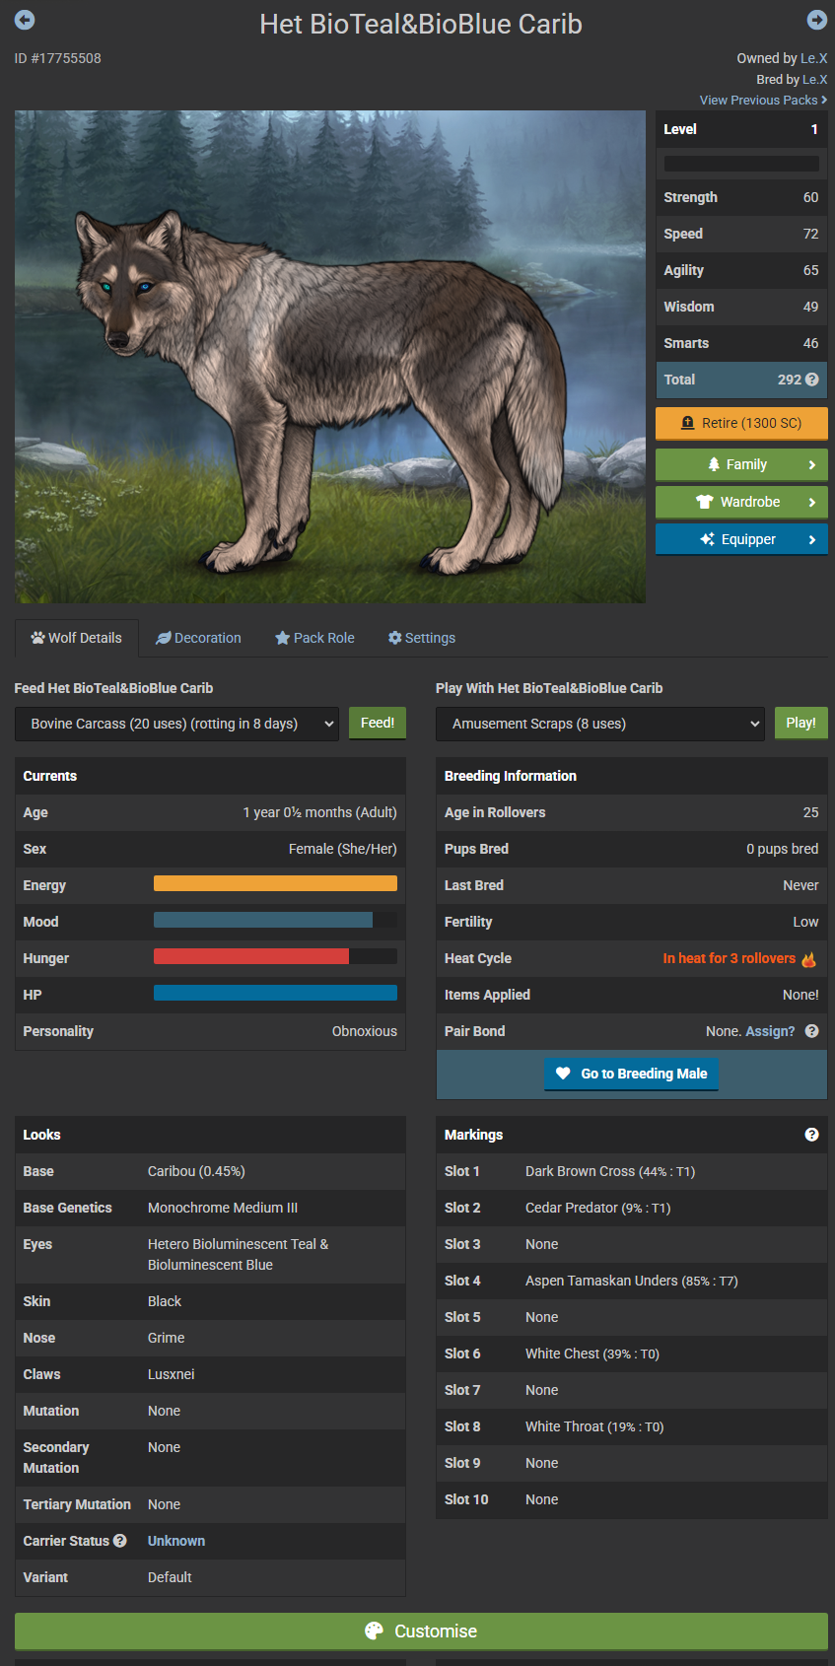The width and height of the screenshot is (835, 1666).
Task: Click Monochrome Medium III base genetics
Action: (x=223, y=1208)
